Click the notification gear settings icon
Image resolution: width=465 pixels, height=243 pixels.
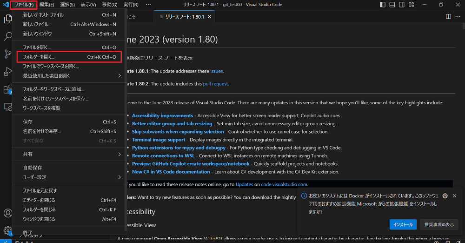click(x=445, y=196)
